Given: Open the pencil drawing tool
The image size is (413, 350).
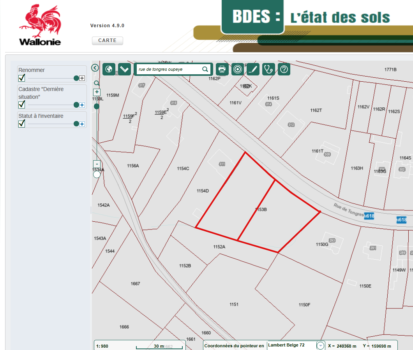Looking at the screenshot, I should coord(253,69).
